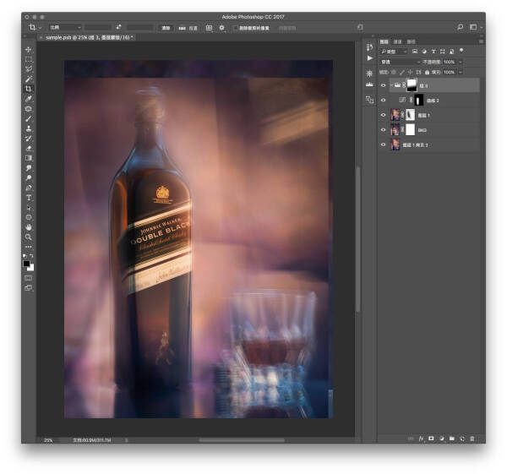Open the opacity slider dropdown arrow

[x=461, y=62]
